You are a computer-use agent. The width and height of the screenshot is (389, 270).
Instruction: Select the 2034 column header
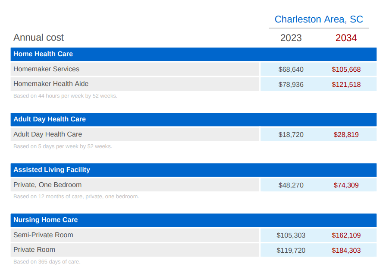(x=346, y=38)
